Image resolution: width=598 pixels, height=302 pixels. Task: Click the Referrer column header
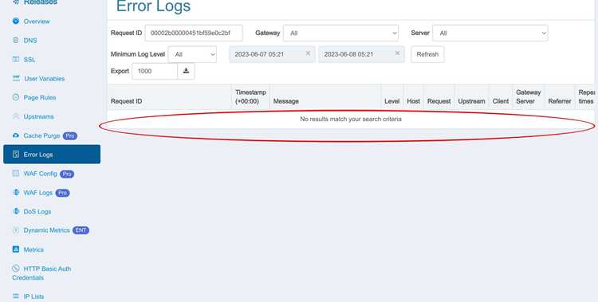coord(560,101)
